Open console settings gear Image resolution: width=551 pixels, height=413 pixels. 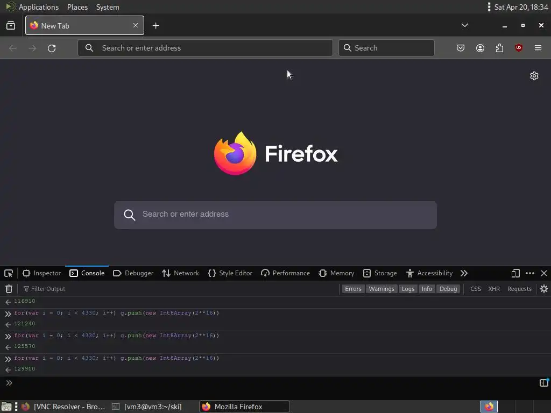544,289
